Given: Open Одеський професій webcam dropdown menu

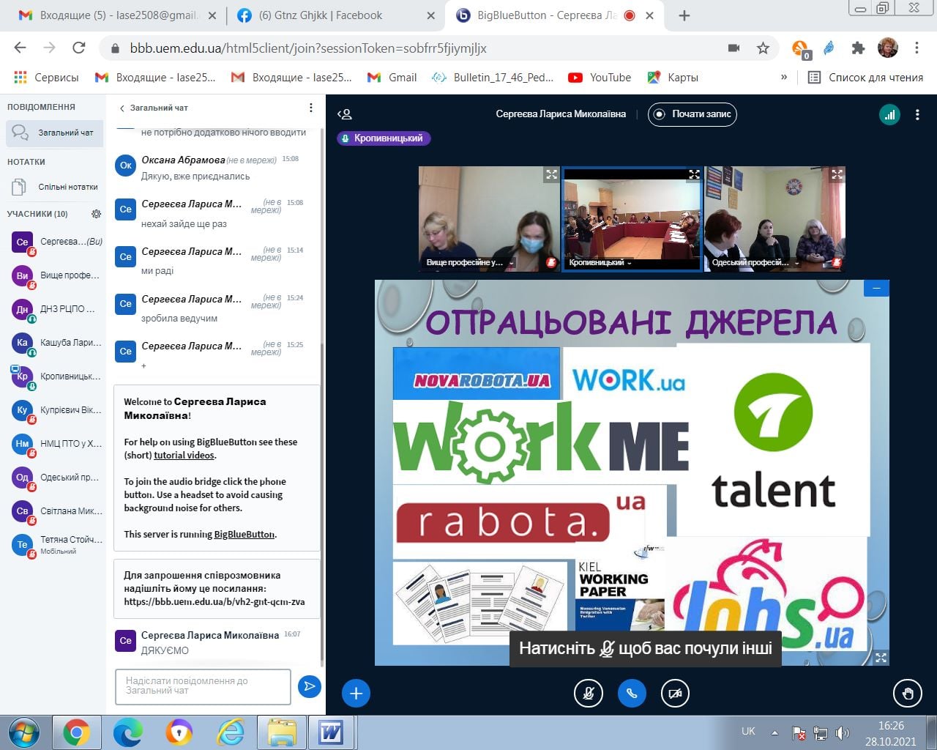Looking at the screenshot, I should click(x=755, y=262).
